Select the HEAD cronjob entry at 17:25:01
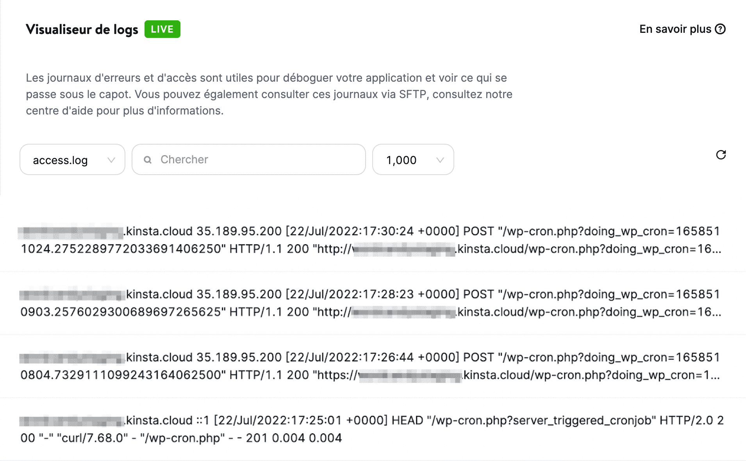The height and width of the screenshot is (461, 746). point(371,429)
